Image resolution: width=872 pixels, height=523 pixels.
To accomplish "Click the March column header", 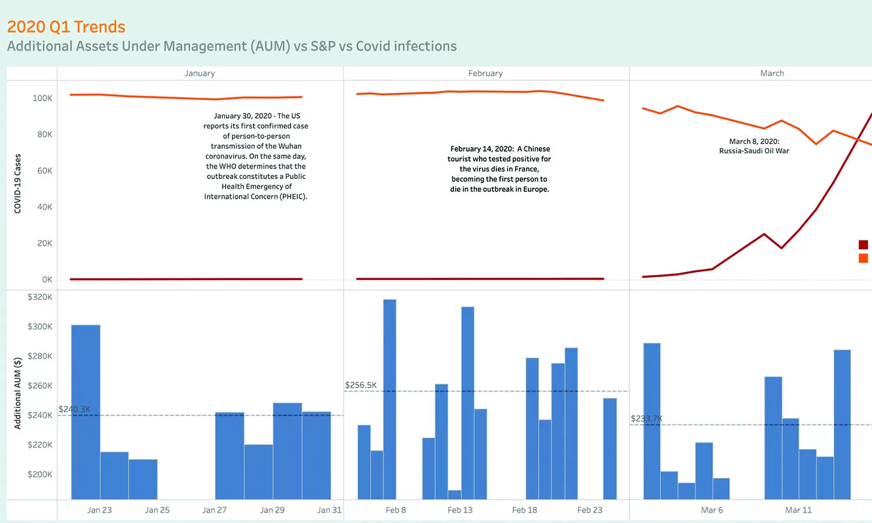I will click(772, 73).
